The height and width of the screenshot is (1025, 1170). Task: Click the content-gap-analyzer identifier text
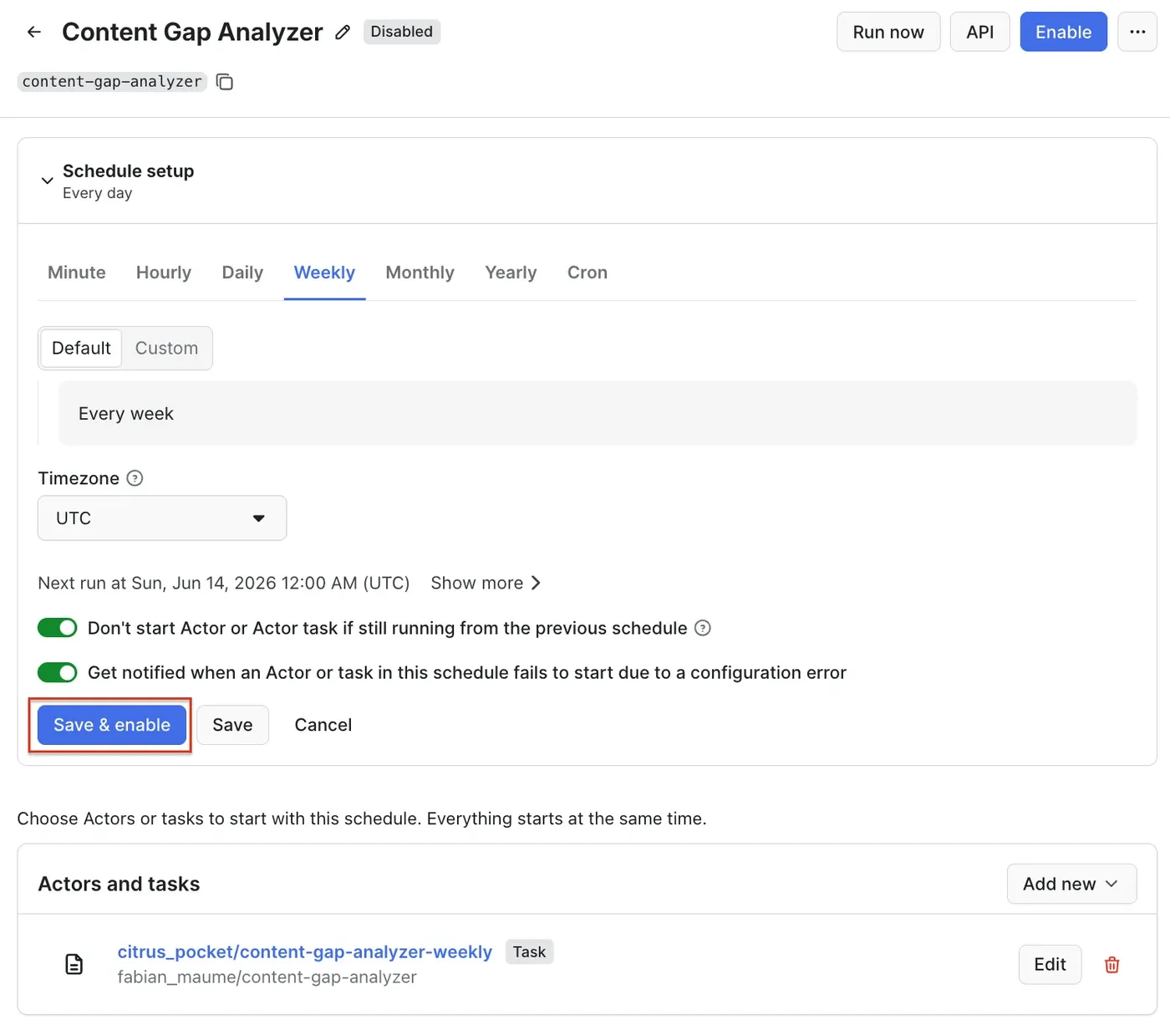click(112, 81)
